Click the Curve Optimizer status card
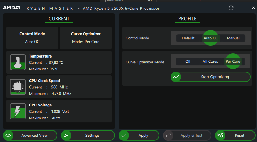 point(86,37)
